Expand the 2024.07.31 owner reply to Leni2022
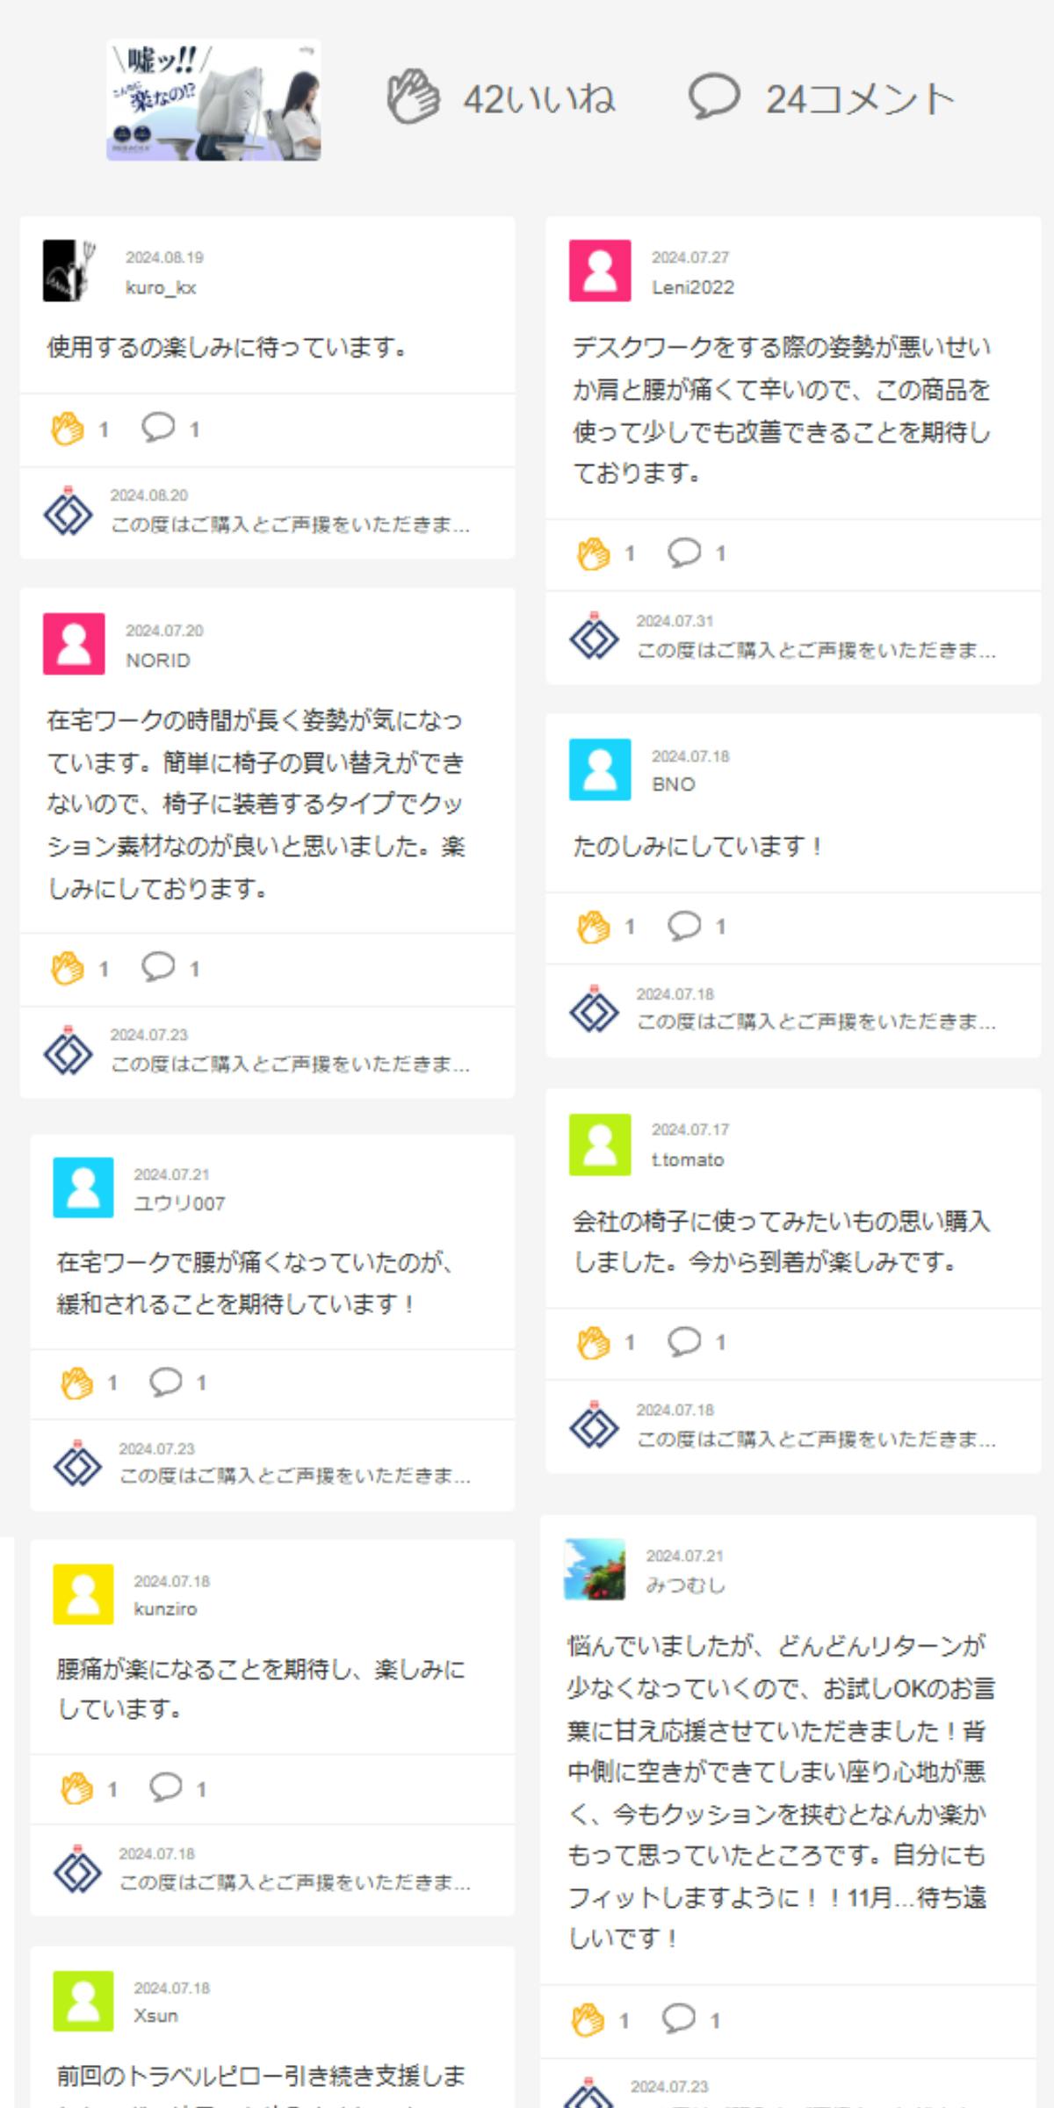 [816, 651]
